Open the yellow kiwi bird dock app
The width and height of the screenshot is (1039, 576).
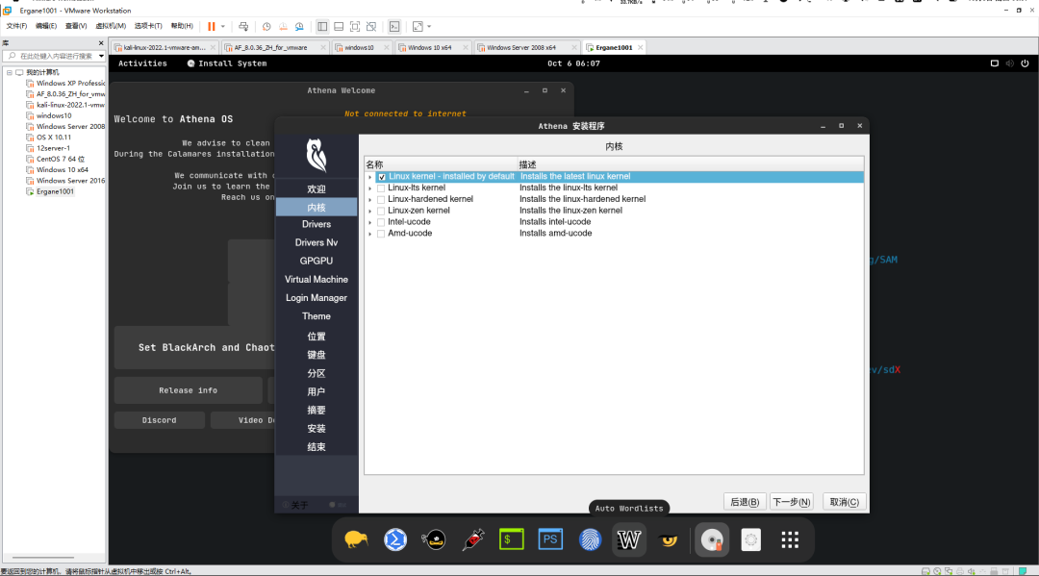point(356,539)
